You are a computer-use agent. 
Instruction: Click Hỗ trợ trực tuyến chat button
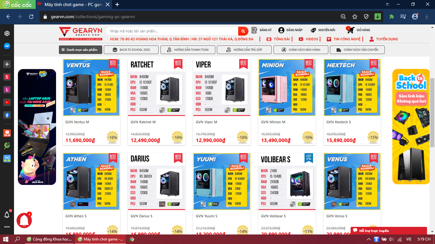(389, 231)
